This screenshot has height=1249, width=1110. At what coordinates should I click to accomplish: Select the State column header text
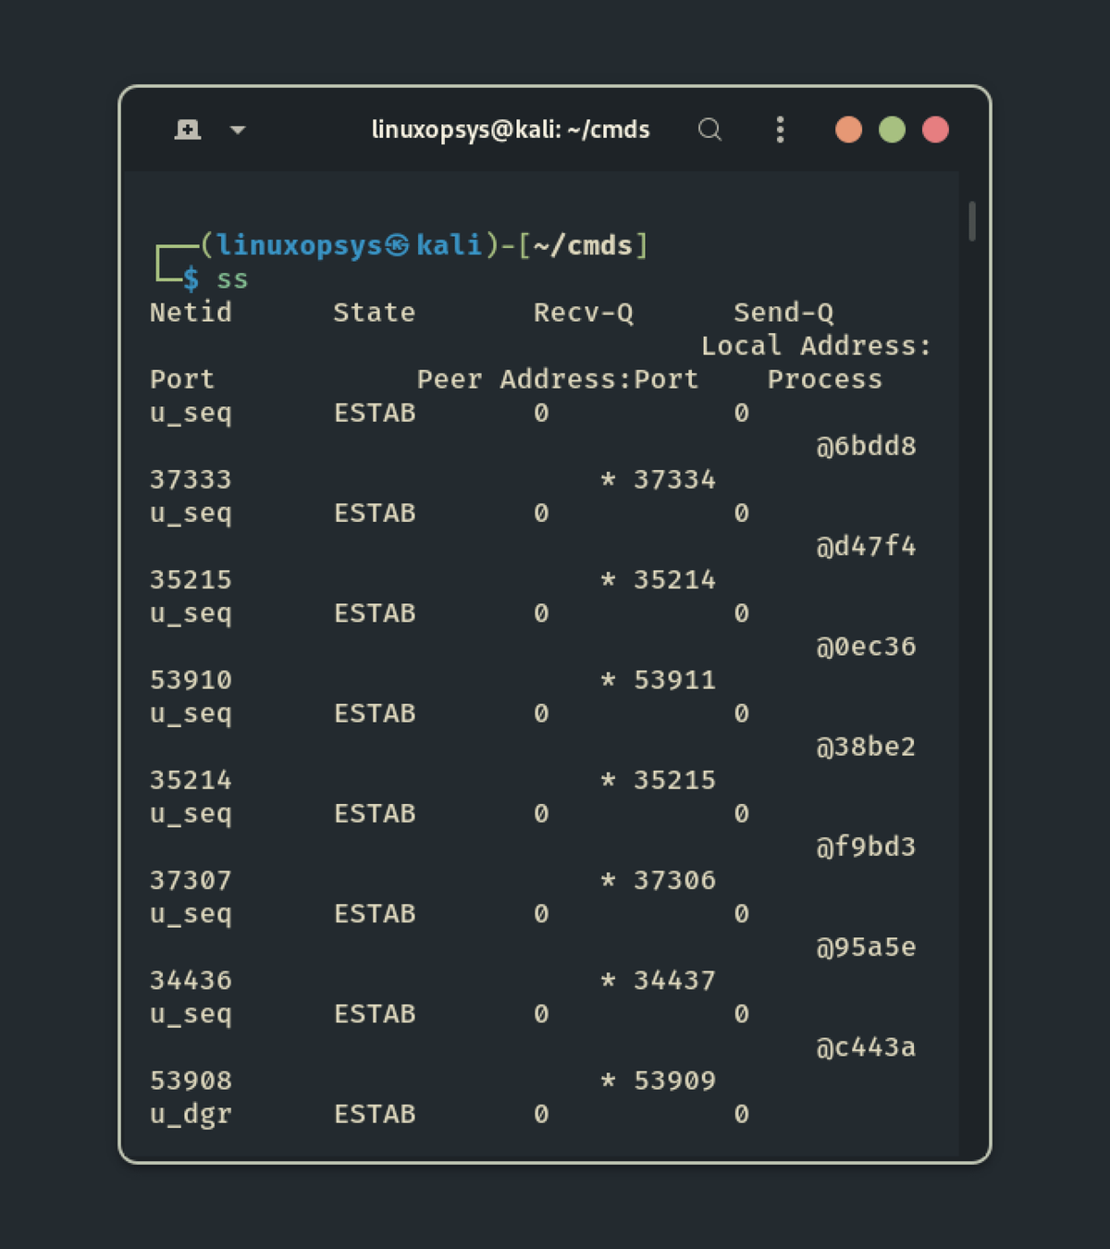(x=374, y=313)
